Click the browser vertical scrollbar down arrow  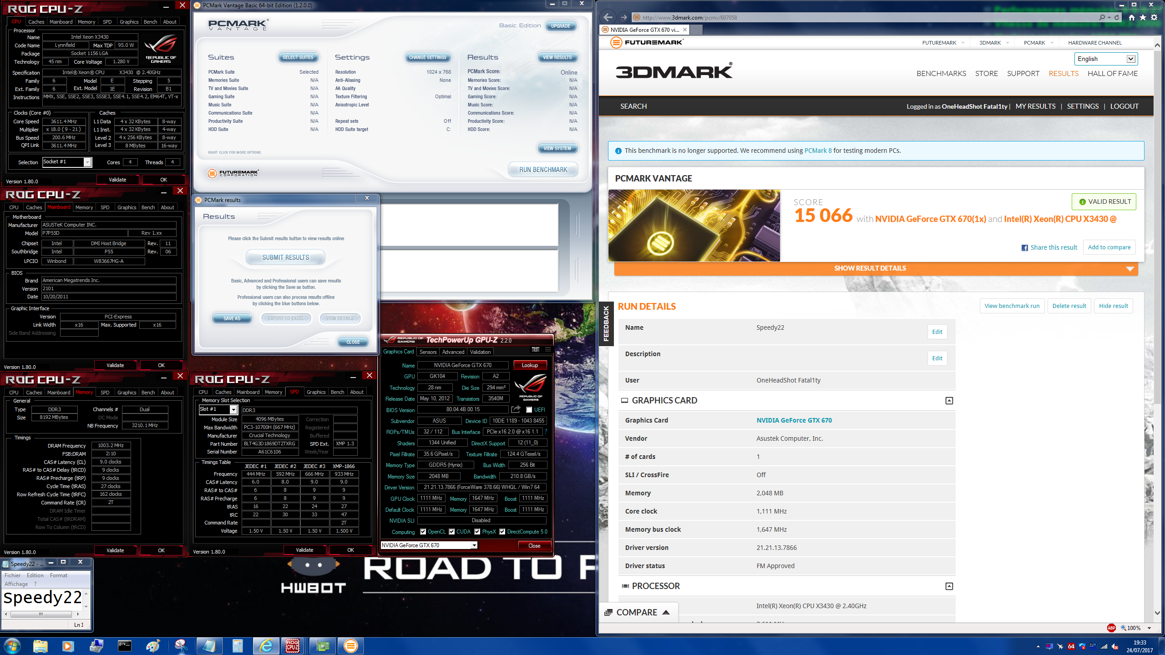[1157, 613]
